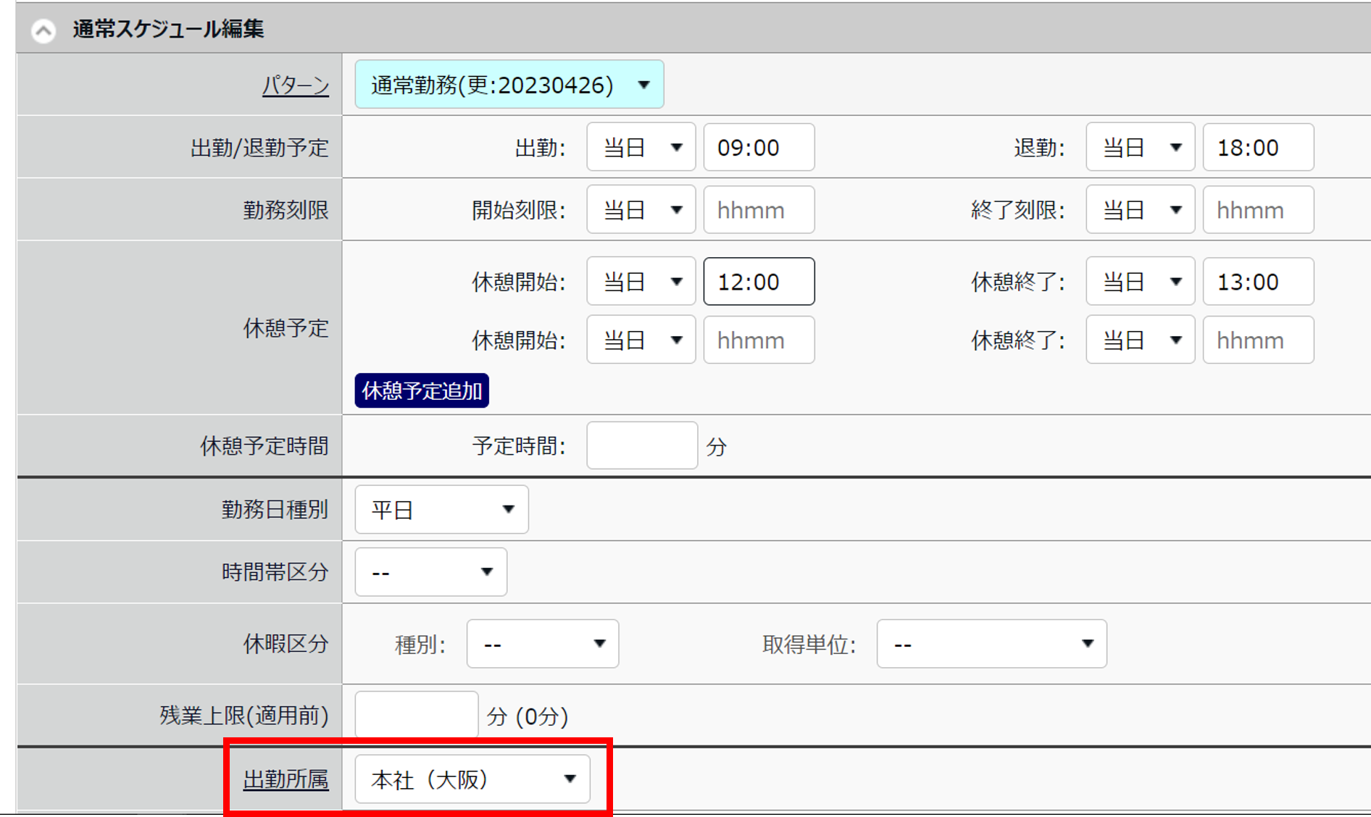
Task: Click the パターン link label
Action: (x=295, y=85)
